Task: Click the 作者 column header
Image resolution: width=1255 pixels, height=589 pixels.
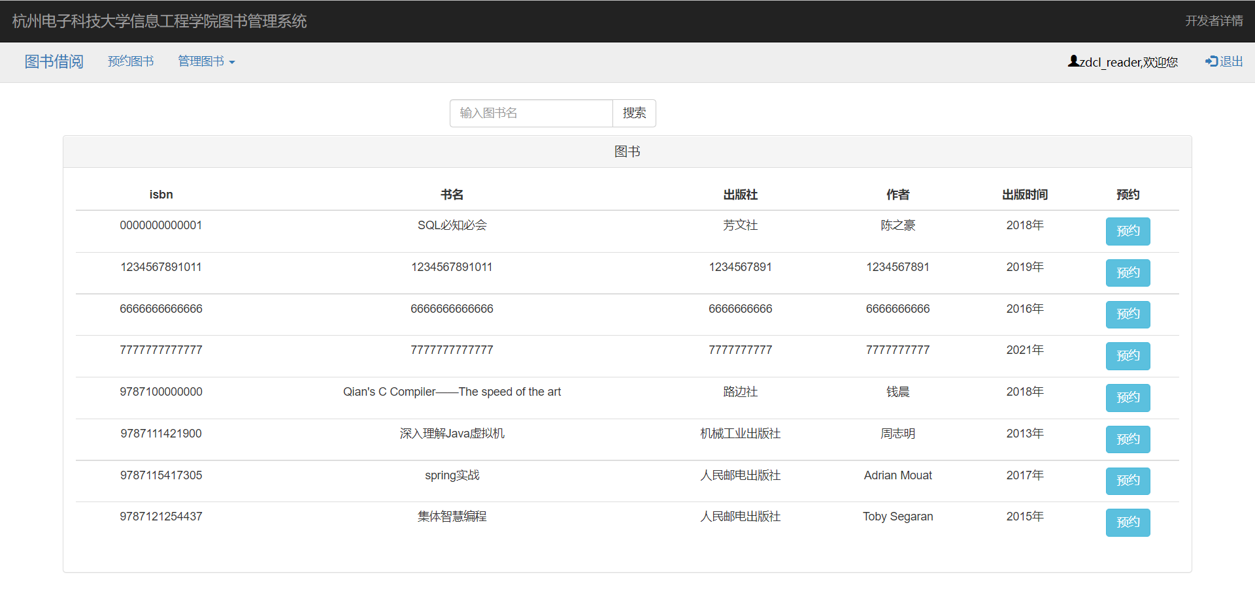Action: click(897, 195)
